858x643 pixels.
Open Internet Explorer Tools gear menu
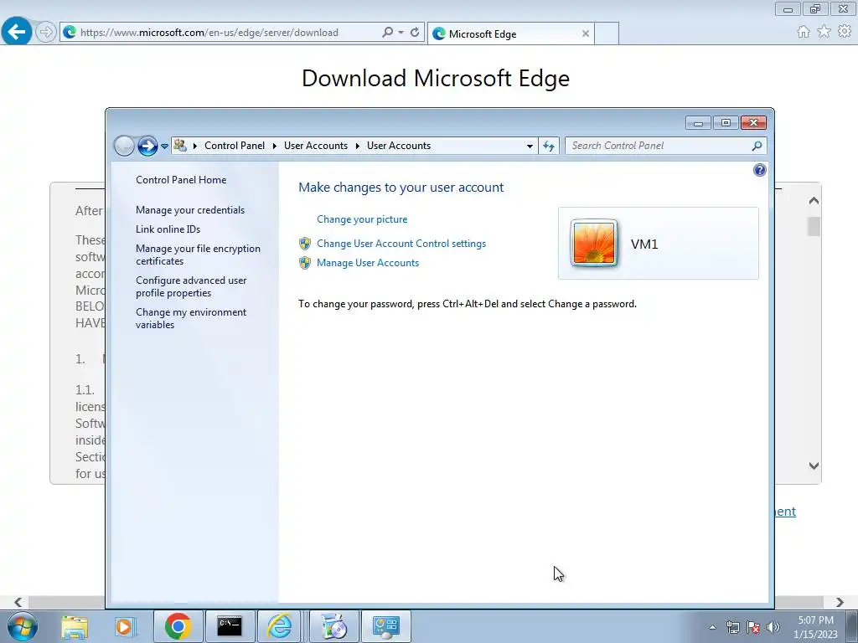click(845, 33)
